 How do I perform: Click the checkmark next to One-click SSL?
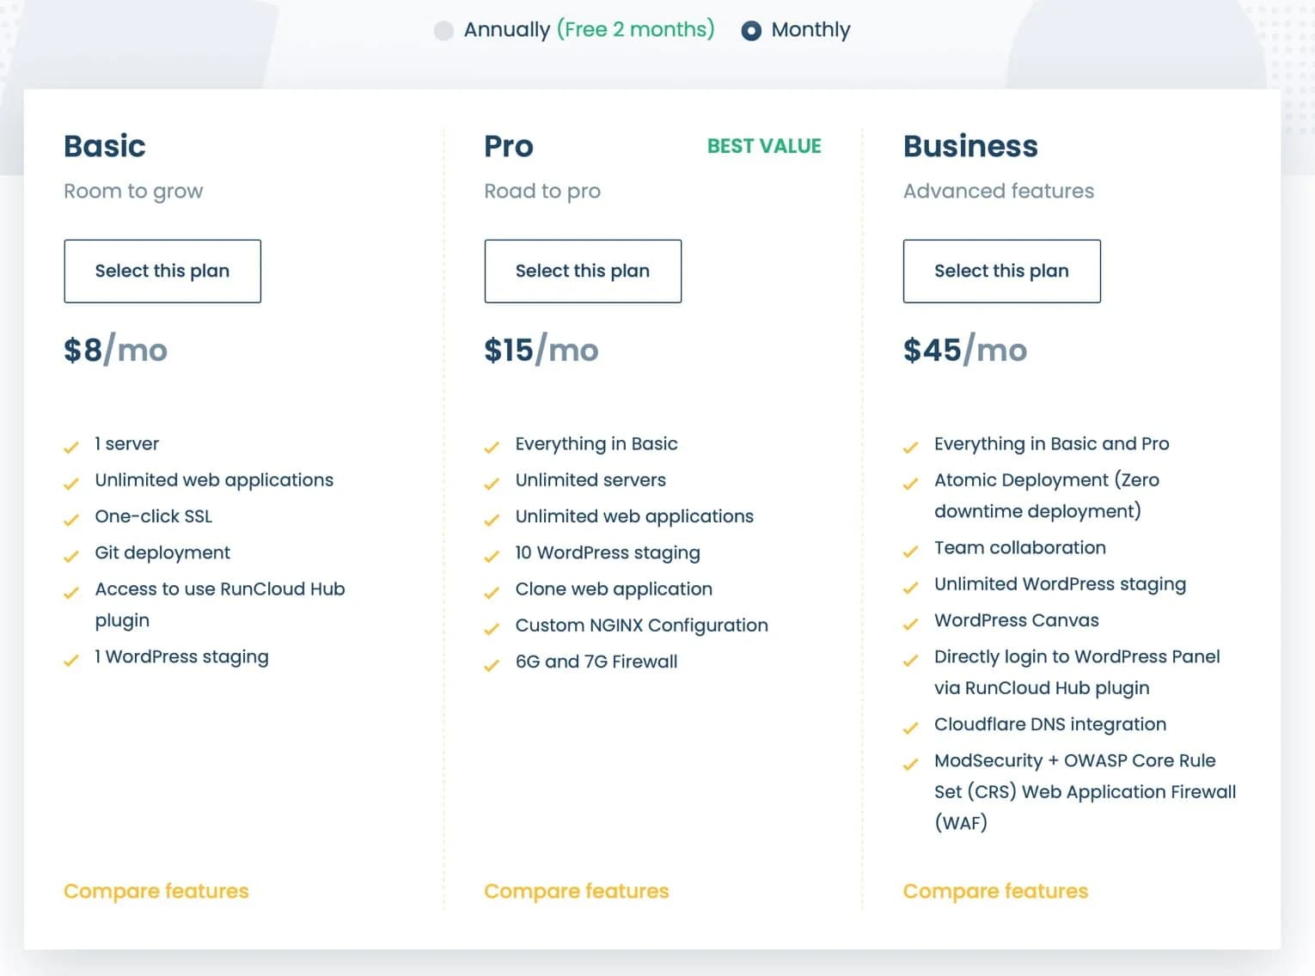(x=72, y=519)
